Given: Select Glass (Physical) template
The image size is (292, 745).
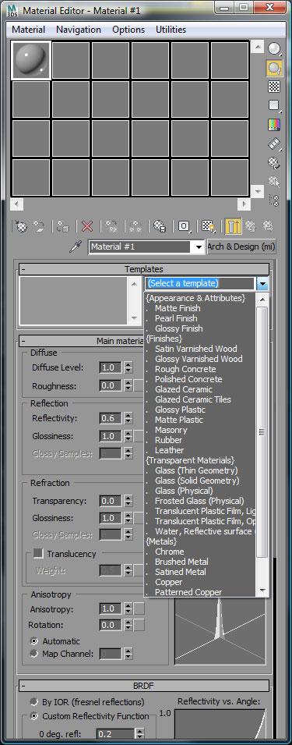Looking at the screenshot, I should (184, 491).
